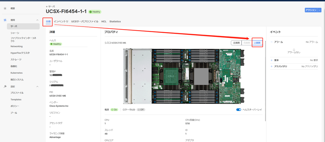The height and width of the screenshot is (142, 325).
Task: Click the 名前 value UCSX-FI6454-1-1
Action: click(x=59, y=54)
